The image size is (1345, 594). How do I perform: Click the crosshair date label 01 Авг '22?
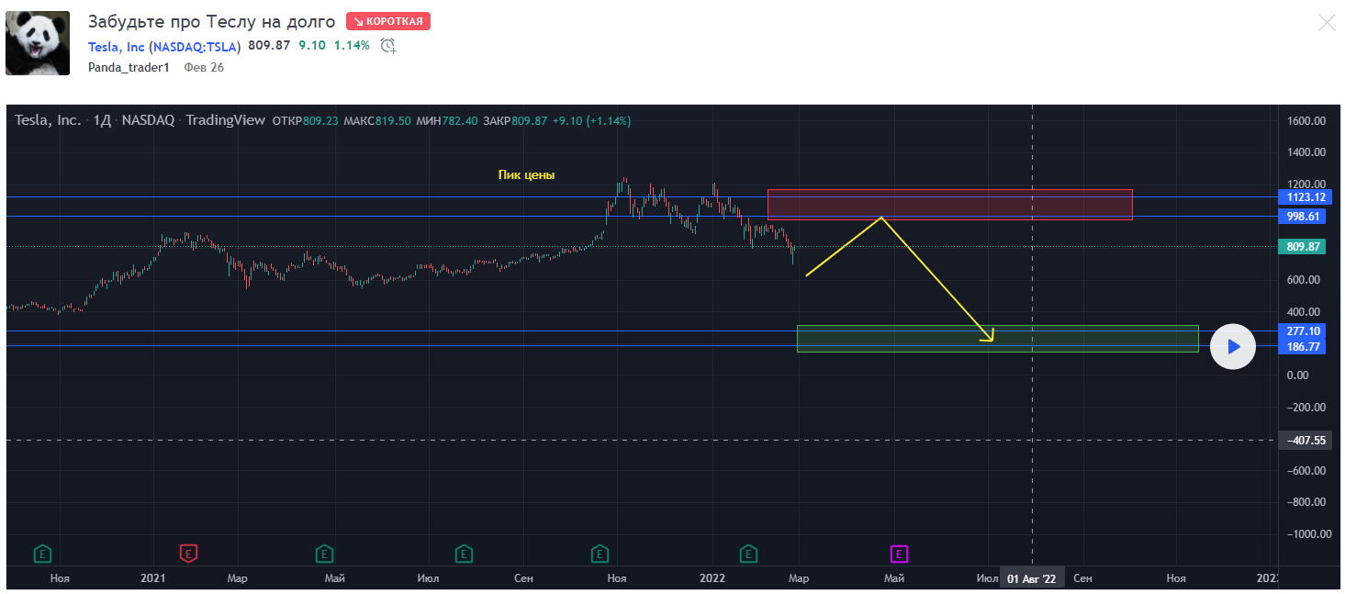[x=1032, y=578]
